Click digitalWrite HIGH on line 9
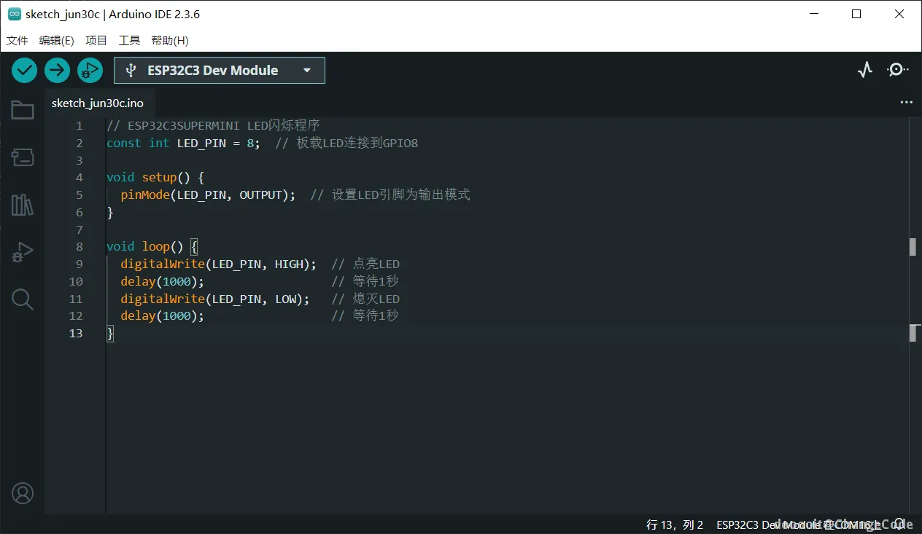922x534 pixels. [x=219, y=264]
